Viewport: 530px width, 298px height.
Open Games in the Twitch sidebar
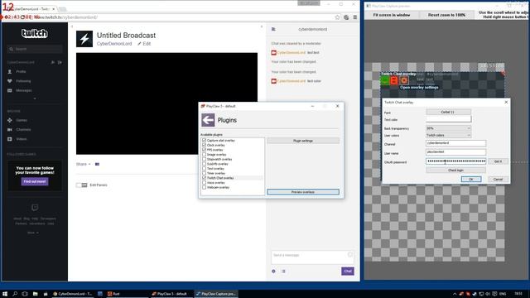click(x=22, y=120)
